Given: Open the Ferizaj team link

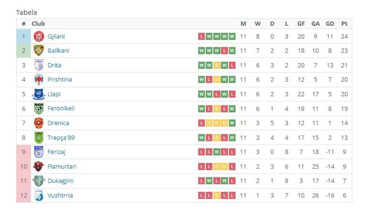Looking at the screenshot, I should pyautogui.click(x=57, y=152).
